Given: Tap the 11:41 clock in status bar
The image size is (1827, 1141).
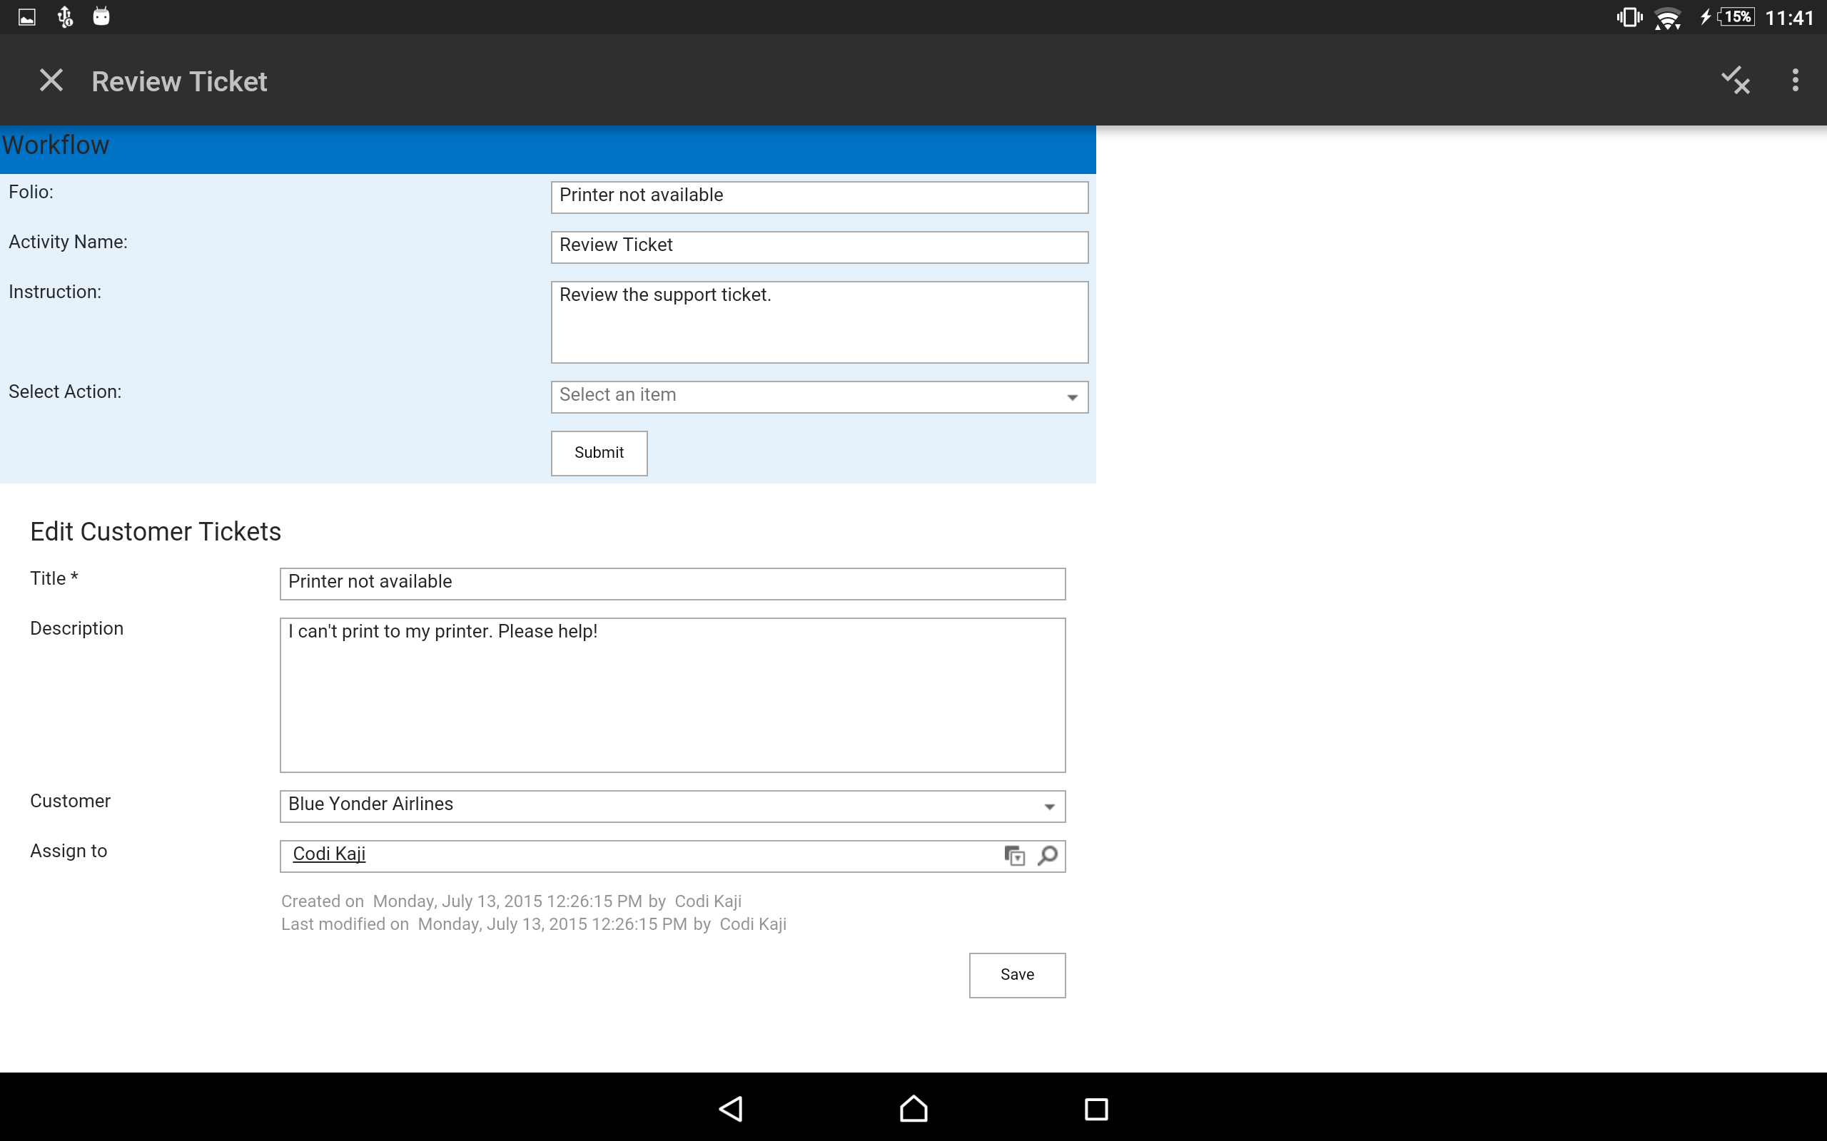Looking at the screenshot, I should (x=1788, y=17).
